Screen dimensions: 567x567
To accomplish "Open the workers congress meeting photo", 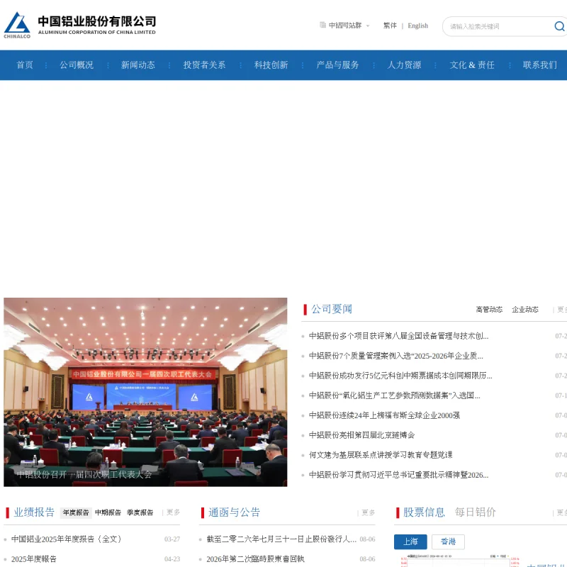I will pyautogui.click(x=145, y=392).
